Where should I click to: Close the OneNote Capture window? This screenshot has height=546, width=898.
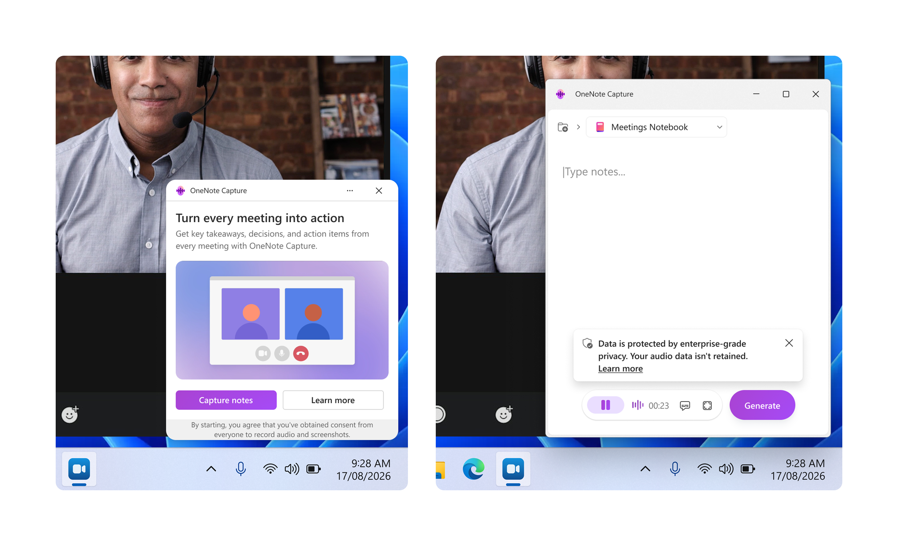point(816,94)
